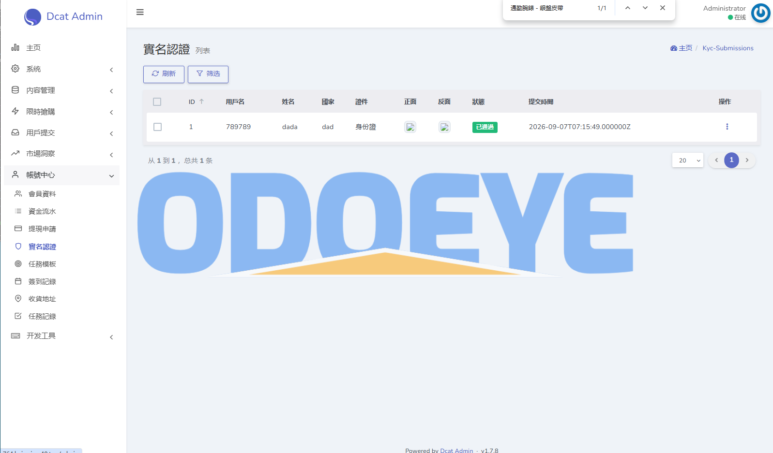The height and width of the screenshot is (453, 773).
Task: Click the 用戶提交 inbox icon
Action: point(15,132)
